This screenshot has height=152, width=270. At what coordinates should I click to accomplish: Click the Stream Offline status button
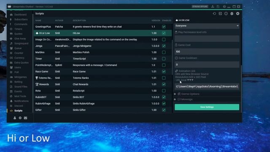coord(200,7)
